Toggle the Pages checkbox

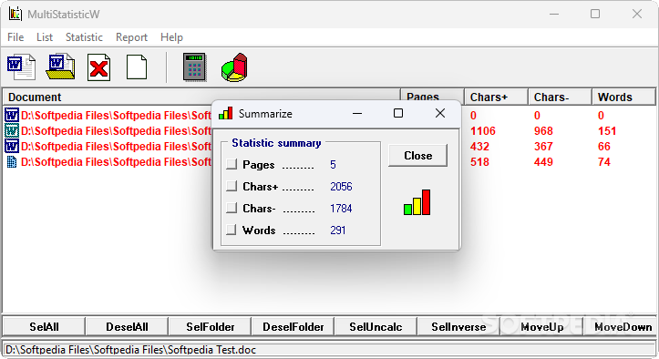(x=232, y=164)
